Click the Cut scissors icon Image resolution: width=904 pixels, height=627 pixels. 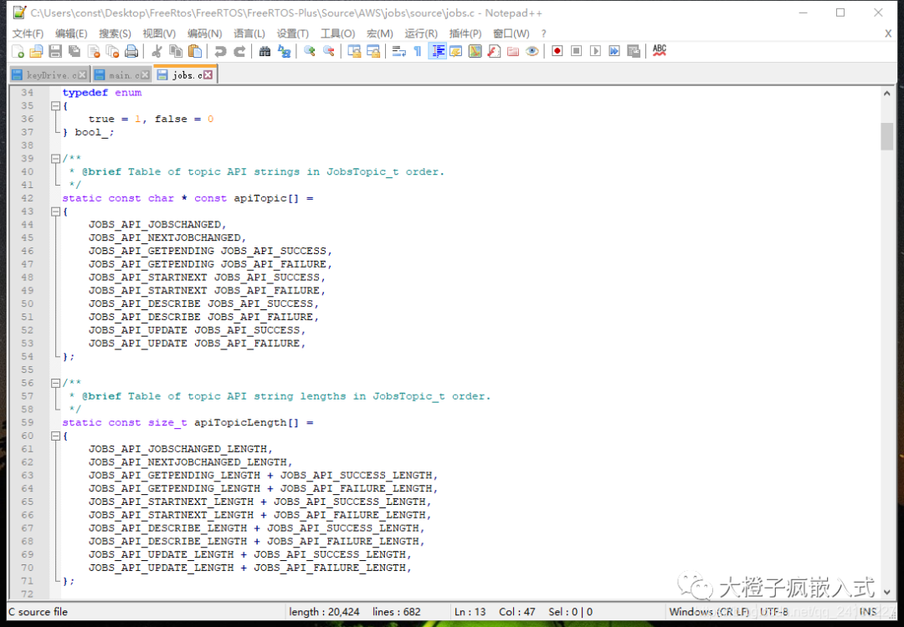tap(157, 52)
